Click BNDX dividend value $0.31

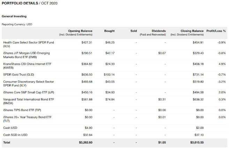point(162,100)
